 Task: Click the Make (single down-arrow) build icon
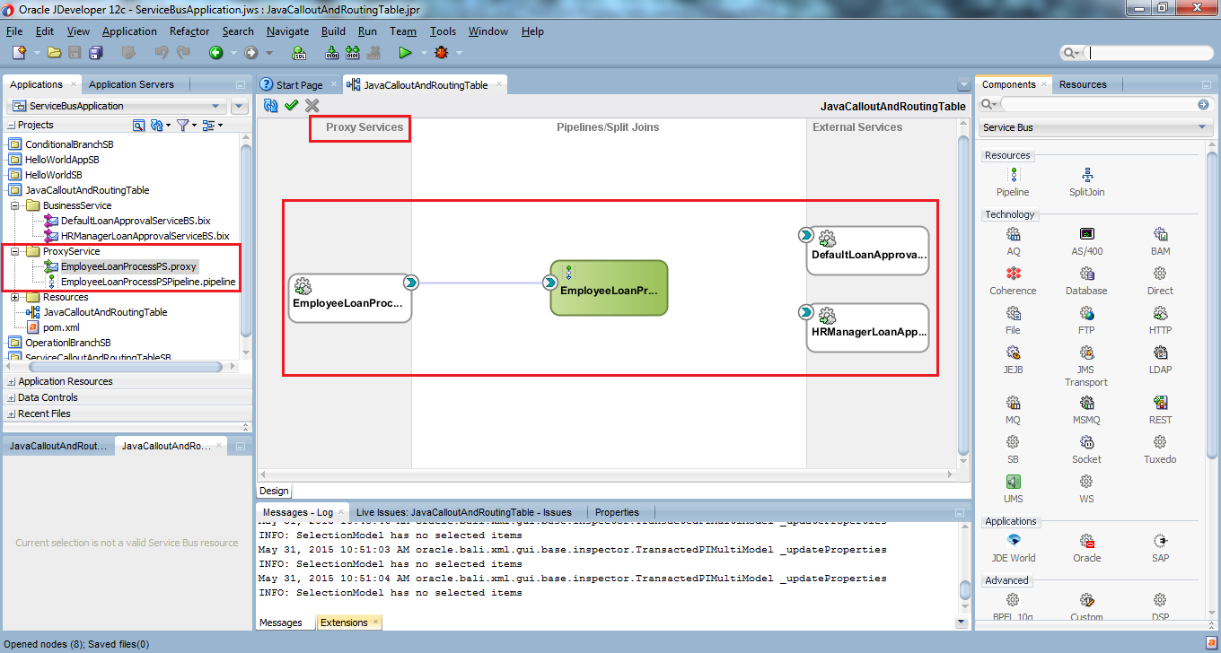point(331,53)
